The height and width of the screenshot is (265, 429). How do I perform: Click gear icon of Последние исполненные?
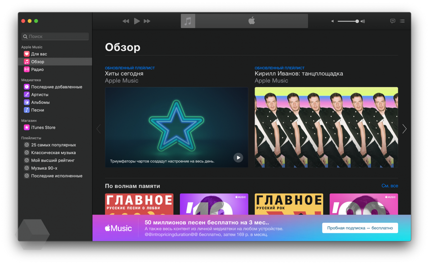click(27, 176)
